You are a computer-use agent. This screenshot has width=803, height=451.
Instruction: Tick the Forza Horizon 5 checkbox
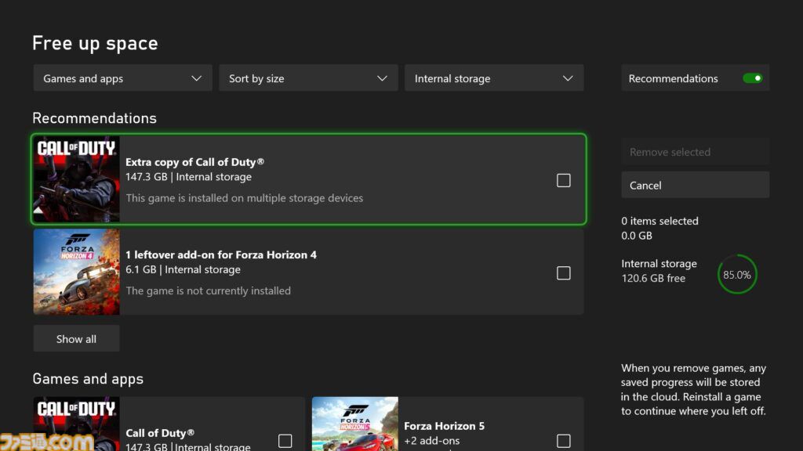pyautogui.click(x=563, y=441)
